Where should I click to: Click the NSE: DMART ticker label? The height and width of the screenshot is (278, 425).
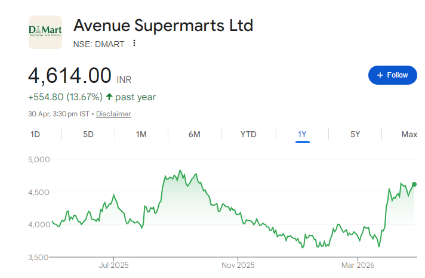tap(98, 44)
